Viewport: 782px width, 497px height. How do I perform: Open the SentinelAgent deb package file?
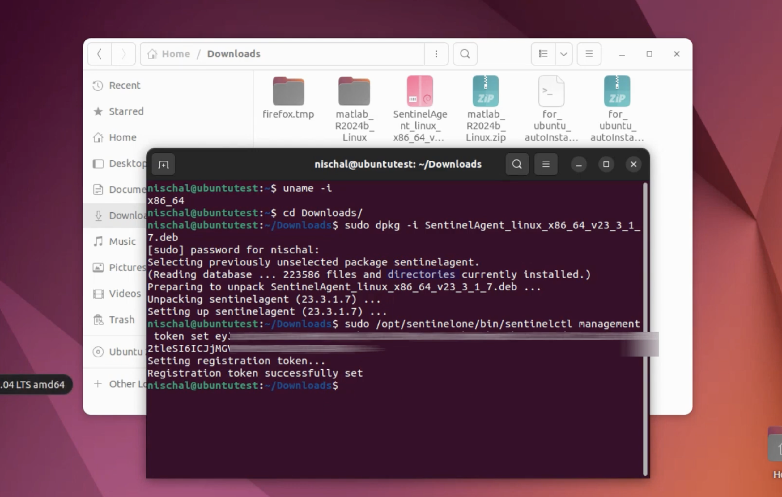point(419,91)
